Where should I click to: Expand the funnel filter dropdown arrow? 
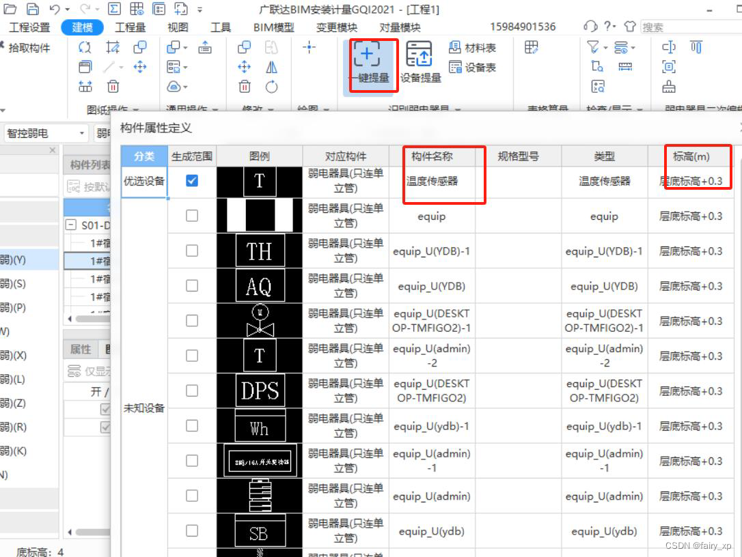[605, 48]
